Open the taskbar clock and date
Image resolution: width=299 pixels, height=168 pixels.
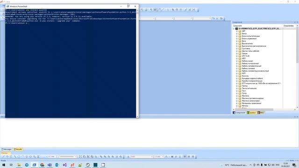pos(285,165)
